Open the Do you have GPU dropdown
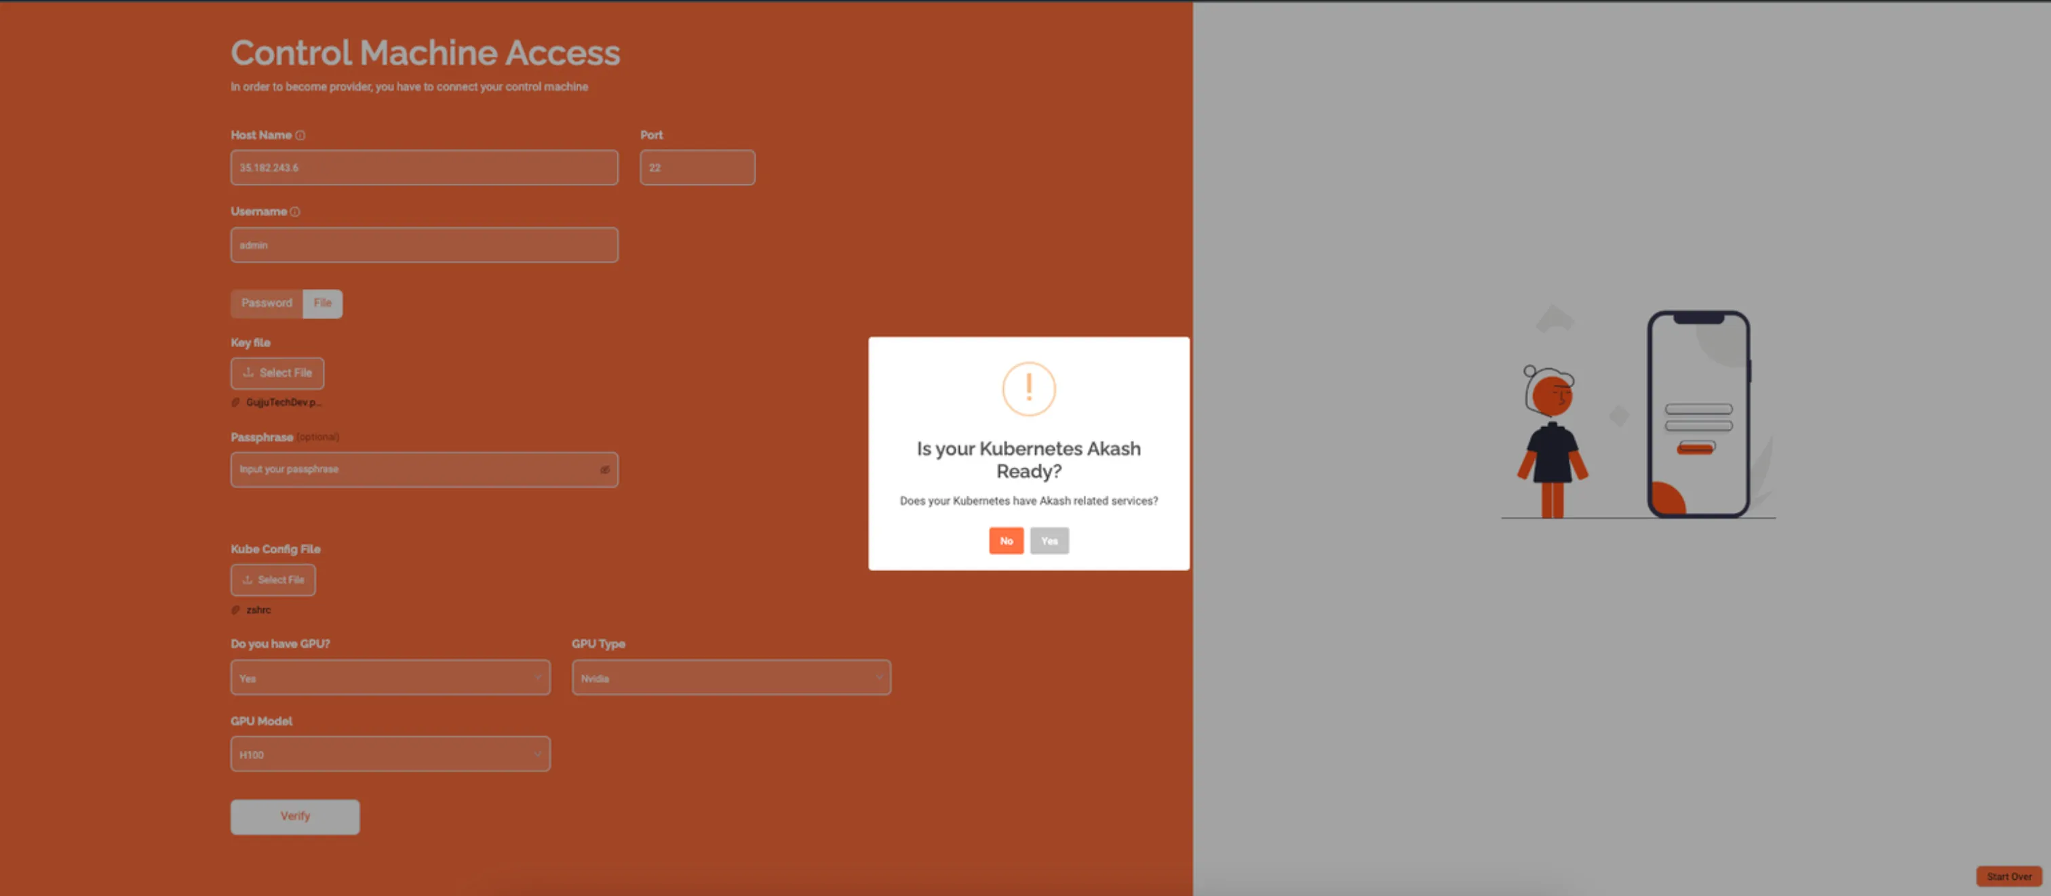The image size is (2051, 896). pos(390,677)
